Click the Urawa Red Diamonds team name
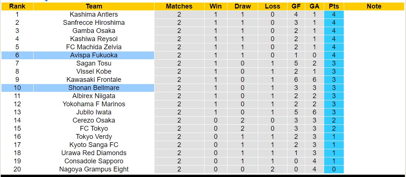This screenshot has height=177, width=406. (x=94, y=153)
